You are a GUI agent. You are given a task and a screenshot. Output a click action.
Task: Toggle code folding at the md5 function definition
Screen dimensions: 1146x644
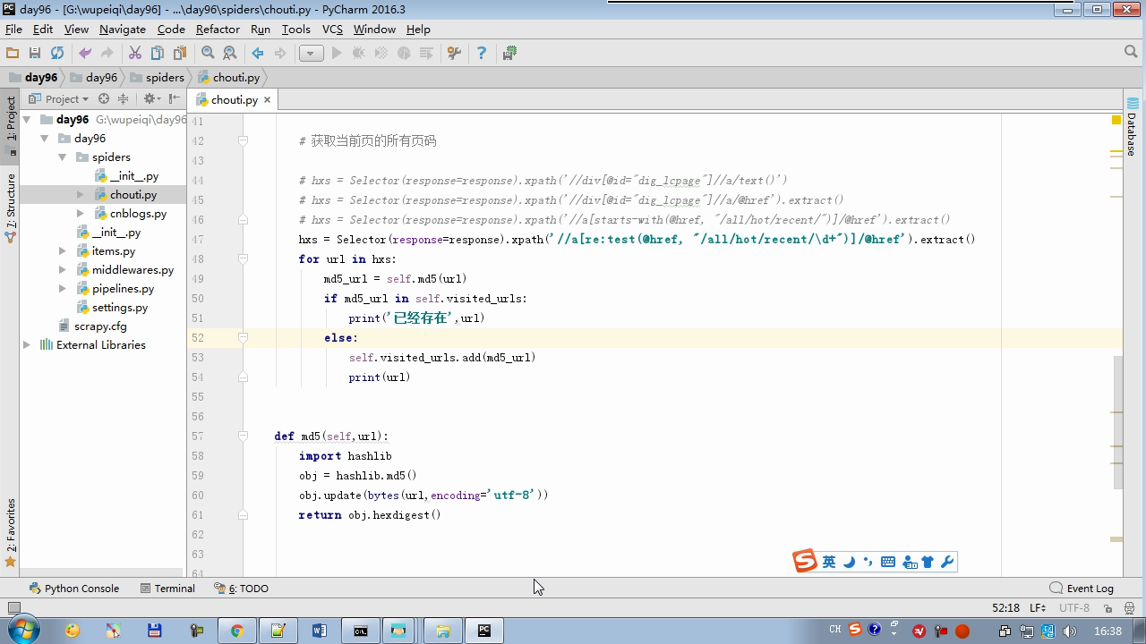coord(243,436)
